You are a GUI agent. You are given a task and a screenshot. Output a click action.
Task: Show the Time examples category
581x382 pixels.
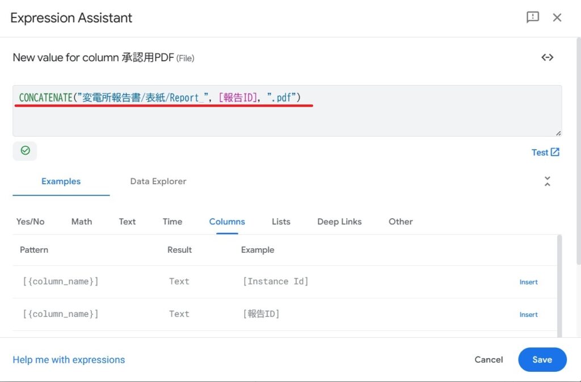pos(172,222)
